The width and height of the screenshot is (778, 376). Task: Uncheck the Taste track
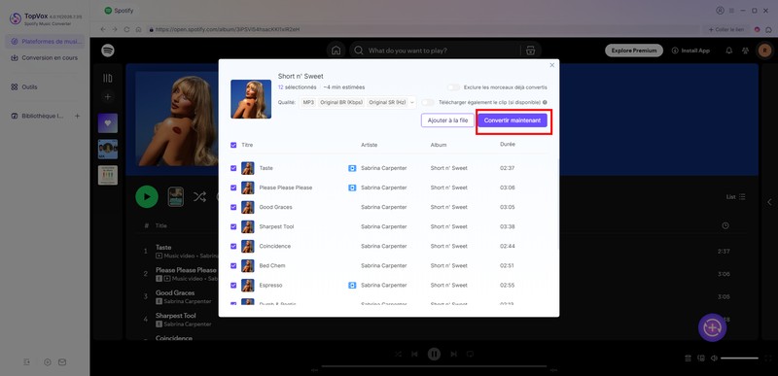pos(233,168)
